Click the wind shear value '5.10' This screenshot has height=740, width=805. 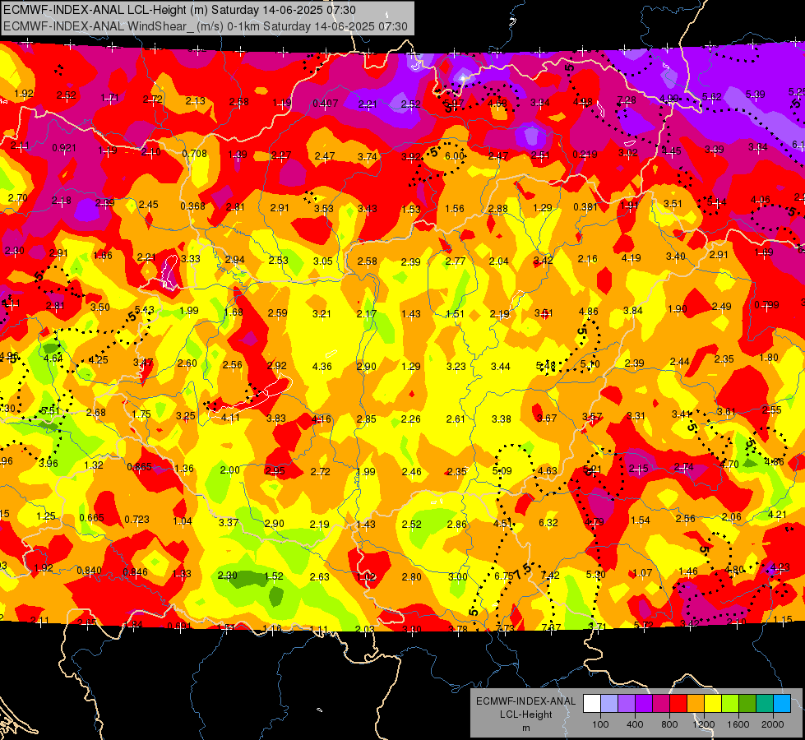(x=590, y=364)
